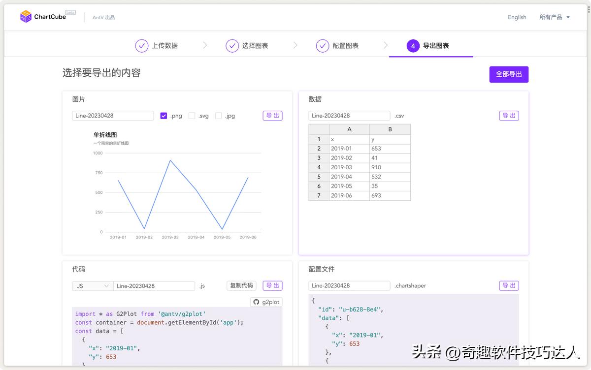The width and height of the screenshot is (591, 370).
Task: Enable the .jpg export format
Action: point(218,116)
